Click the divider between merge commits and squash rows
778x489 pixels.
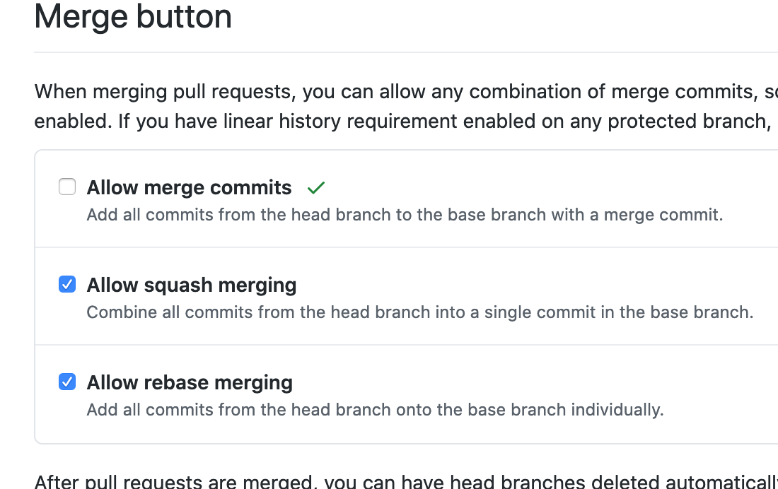[x=407, y=247]
